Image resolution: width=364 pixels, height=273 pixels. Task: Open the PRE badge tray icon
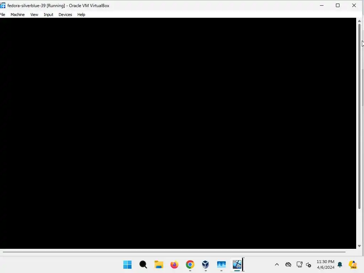point(353,264)
